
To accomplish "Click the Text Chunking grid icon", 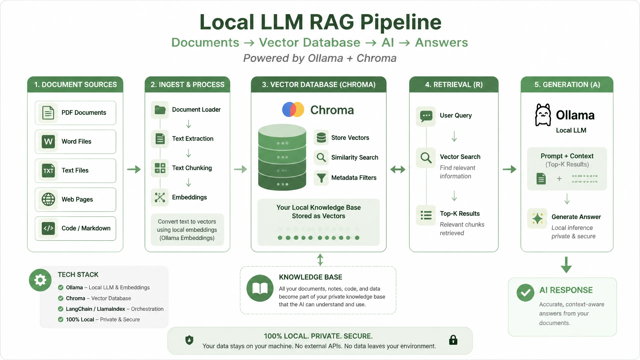I will 160,168.
